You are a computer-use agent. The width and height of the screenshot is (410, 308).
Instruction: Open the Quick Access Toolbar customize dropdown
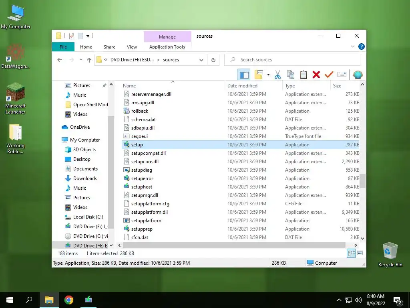click(x=88, y=36)
